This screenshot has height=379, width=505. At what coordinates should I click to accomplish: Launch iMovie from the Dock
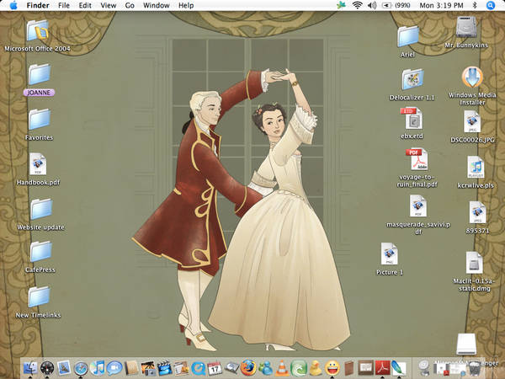165,368
